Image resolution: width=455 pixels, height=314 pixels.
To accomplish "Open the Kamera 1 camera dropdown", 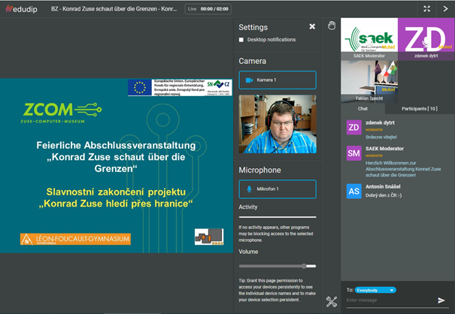I will [x=278, y=80].
